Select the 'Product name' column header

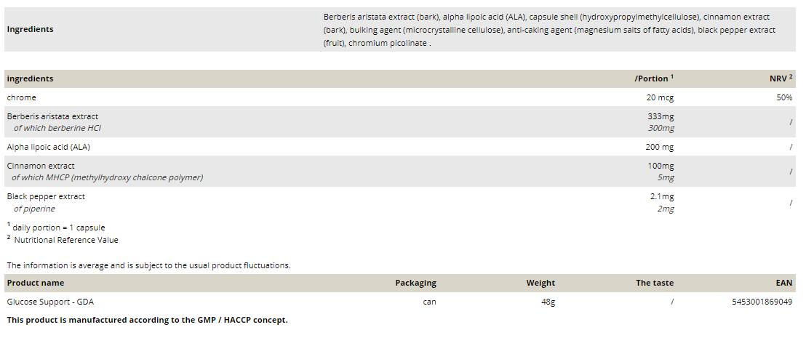[36, 283]
